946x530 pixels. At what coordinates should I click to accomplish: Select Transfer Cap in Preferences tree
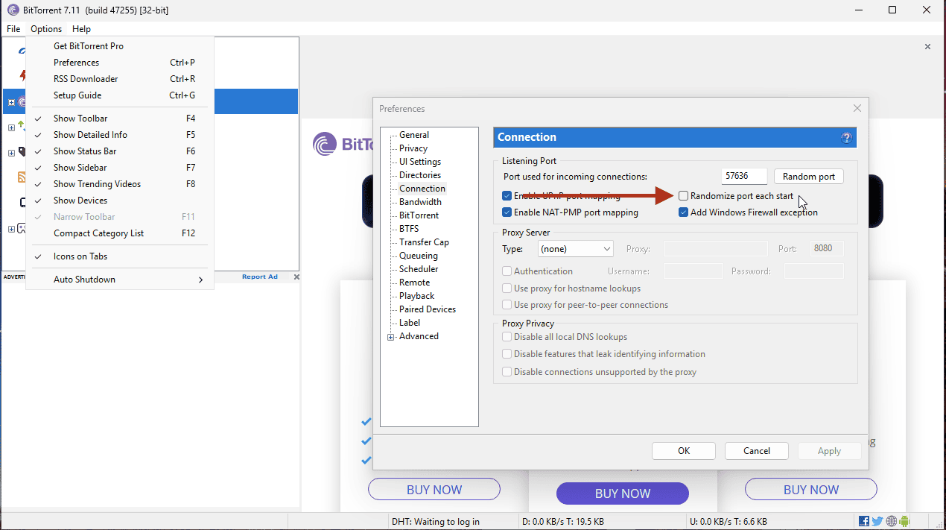[424, 242]
